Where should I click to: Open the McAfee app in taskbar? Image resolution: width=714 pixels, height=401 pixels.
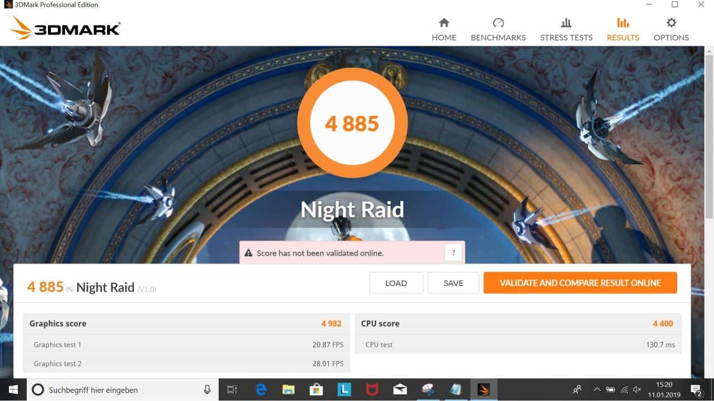pos(372,390)
